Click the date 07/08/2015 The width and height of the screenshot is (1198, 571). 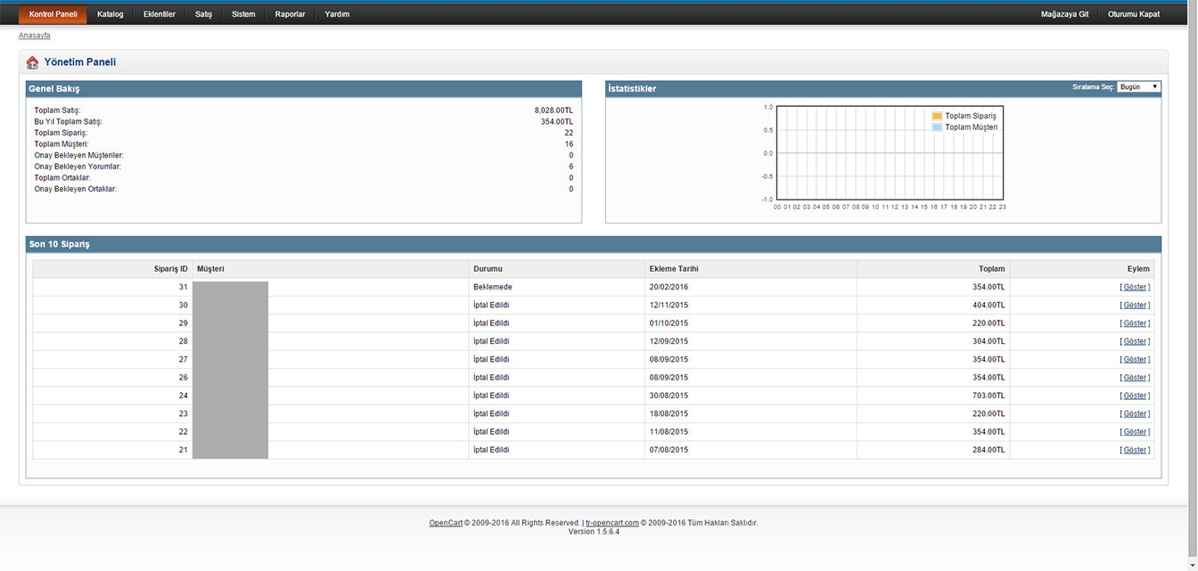669,450
